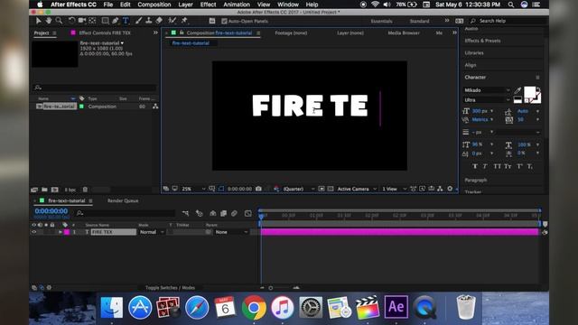Click the white text fill color swatch
578x325 pixels.
530,92
